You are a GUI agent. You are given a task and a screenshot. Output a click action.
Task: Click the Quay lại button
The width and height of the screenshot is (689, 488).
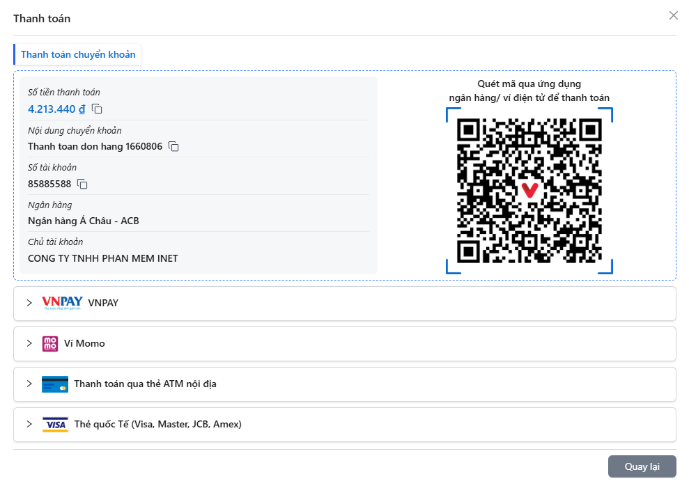point(642,466)
